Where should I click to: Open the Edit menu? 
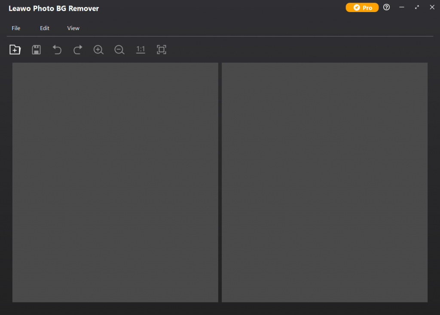[x=44, y=28]
